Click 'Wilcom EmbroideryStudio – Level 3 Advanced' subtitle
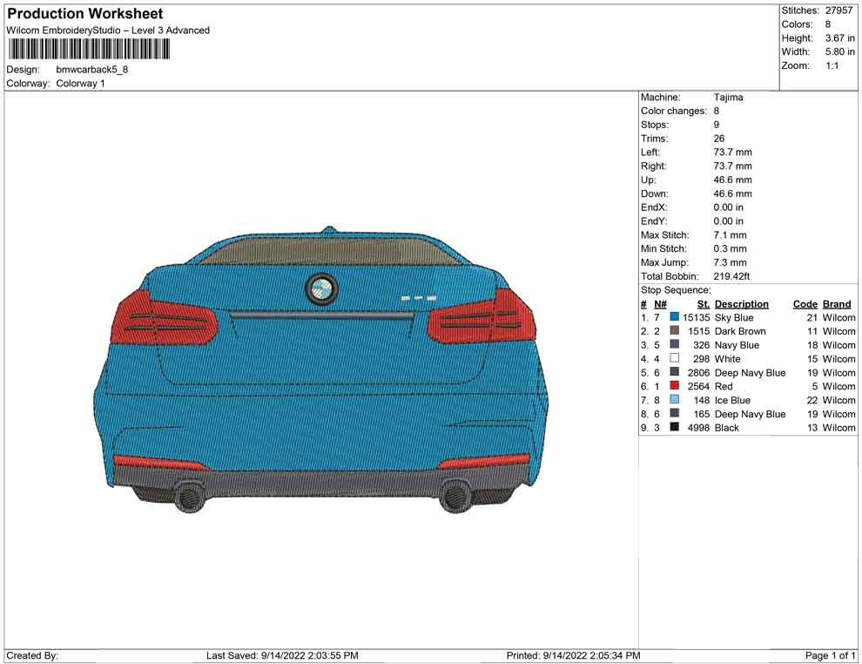This screenshot has width=862, height=664. coord(108,30)
